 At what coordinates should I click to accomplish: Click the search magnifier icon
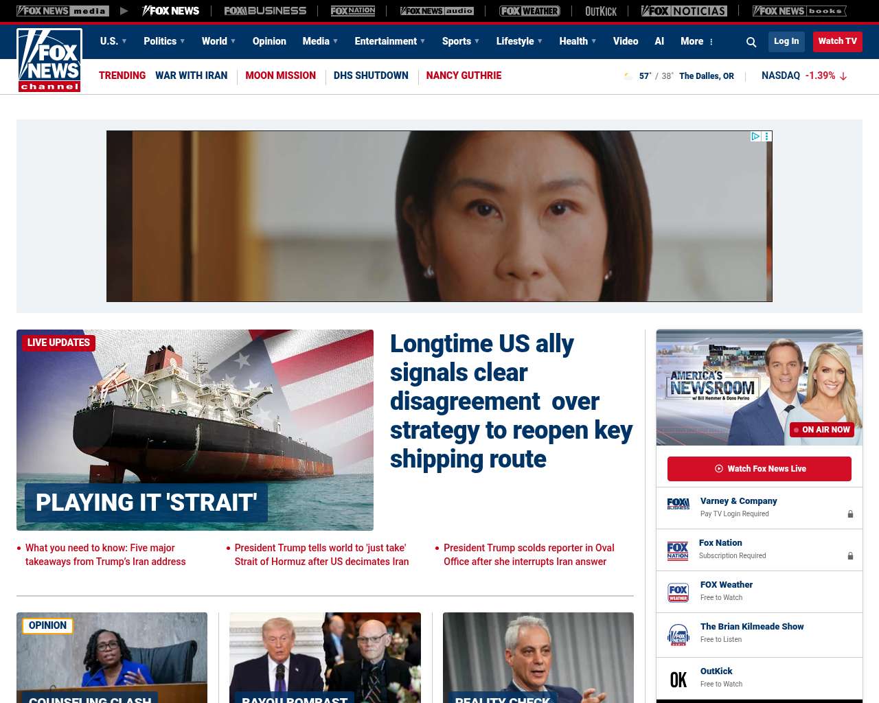751,42
